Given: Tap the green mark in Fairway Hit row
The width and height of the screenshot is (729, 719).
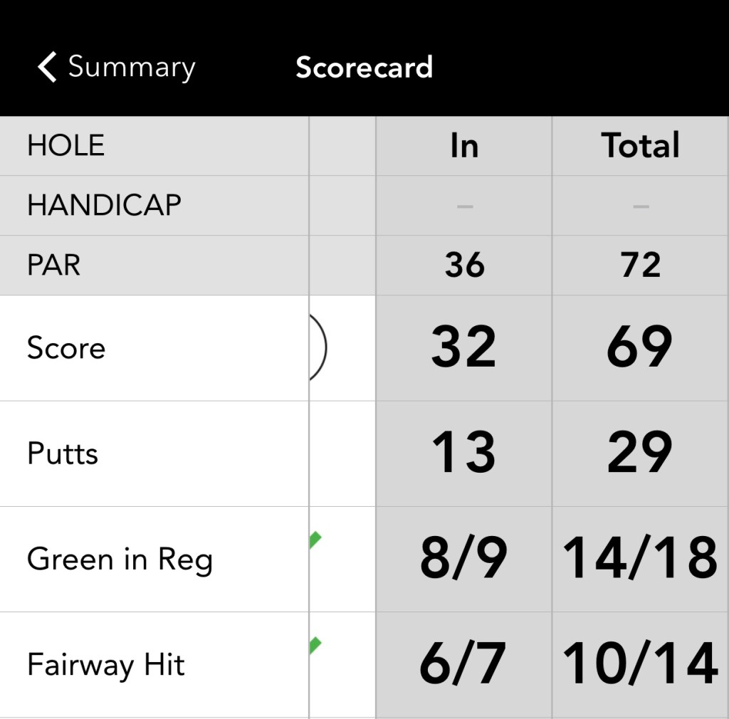Looking at the screenshot, I should (315, 646).
